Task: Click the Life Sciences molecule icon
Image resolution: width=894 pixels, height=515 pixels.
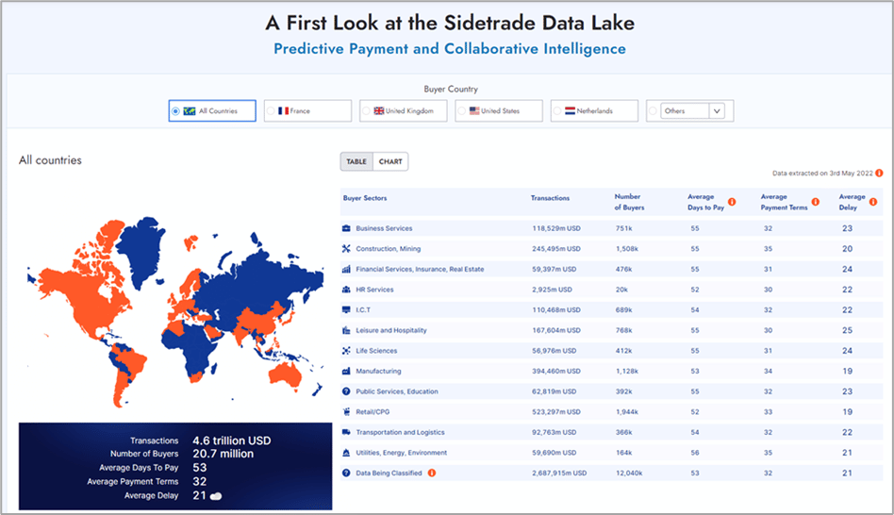Action: coord(346,351)
